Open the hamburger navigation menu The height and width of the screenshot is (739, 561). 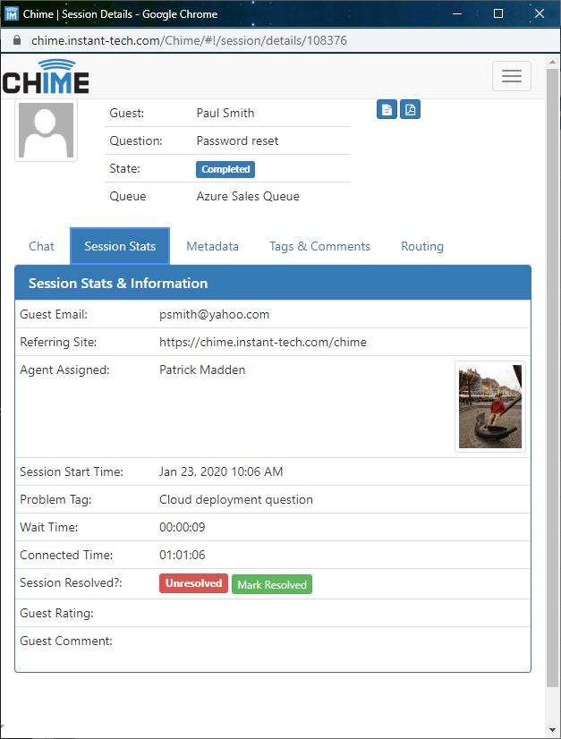tap(511, 76)
